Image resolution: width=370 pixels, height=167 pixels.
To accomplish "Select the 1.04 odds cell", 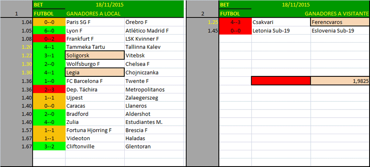I will 16,22.
